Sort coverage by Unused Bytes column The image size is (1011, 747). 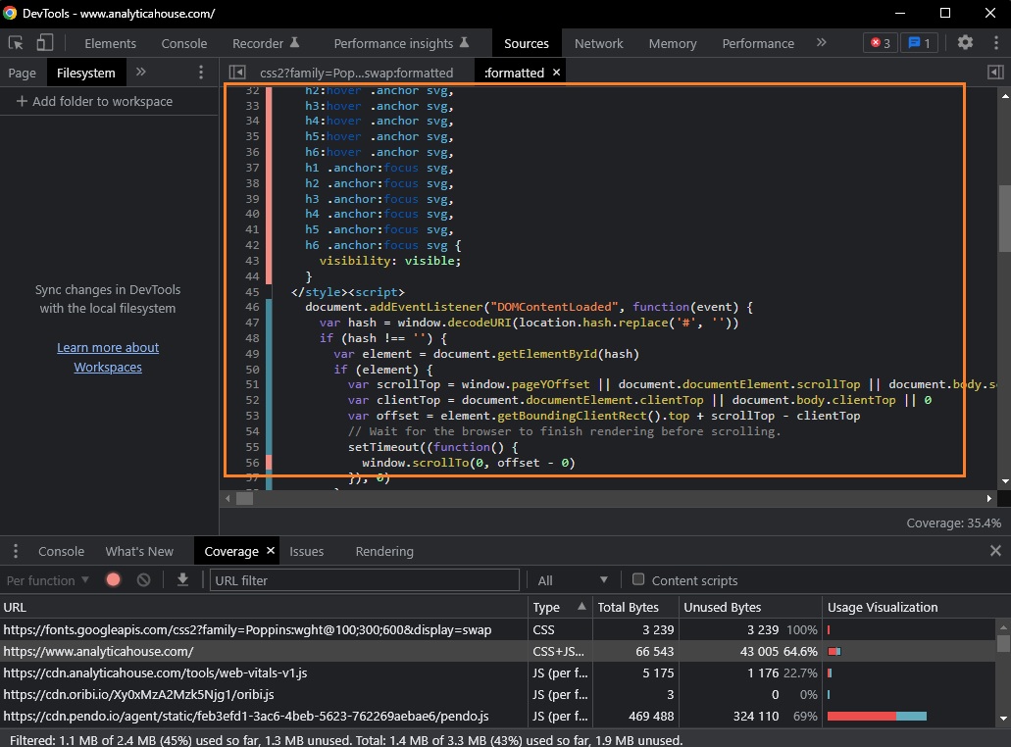point(750,607)
